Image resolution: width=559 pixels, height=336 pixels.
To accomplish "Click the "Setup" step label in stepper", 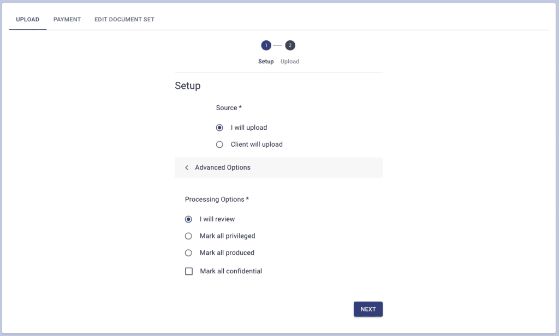I will click(x=266, y=62).
